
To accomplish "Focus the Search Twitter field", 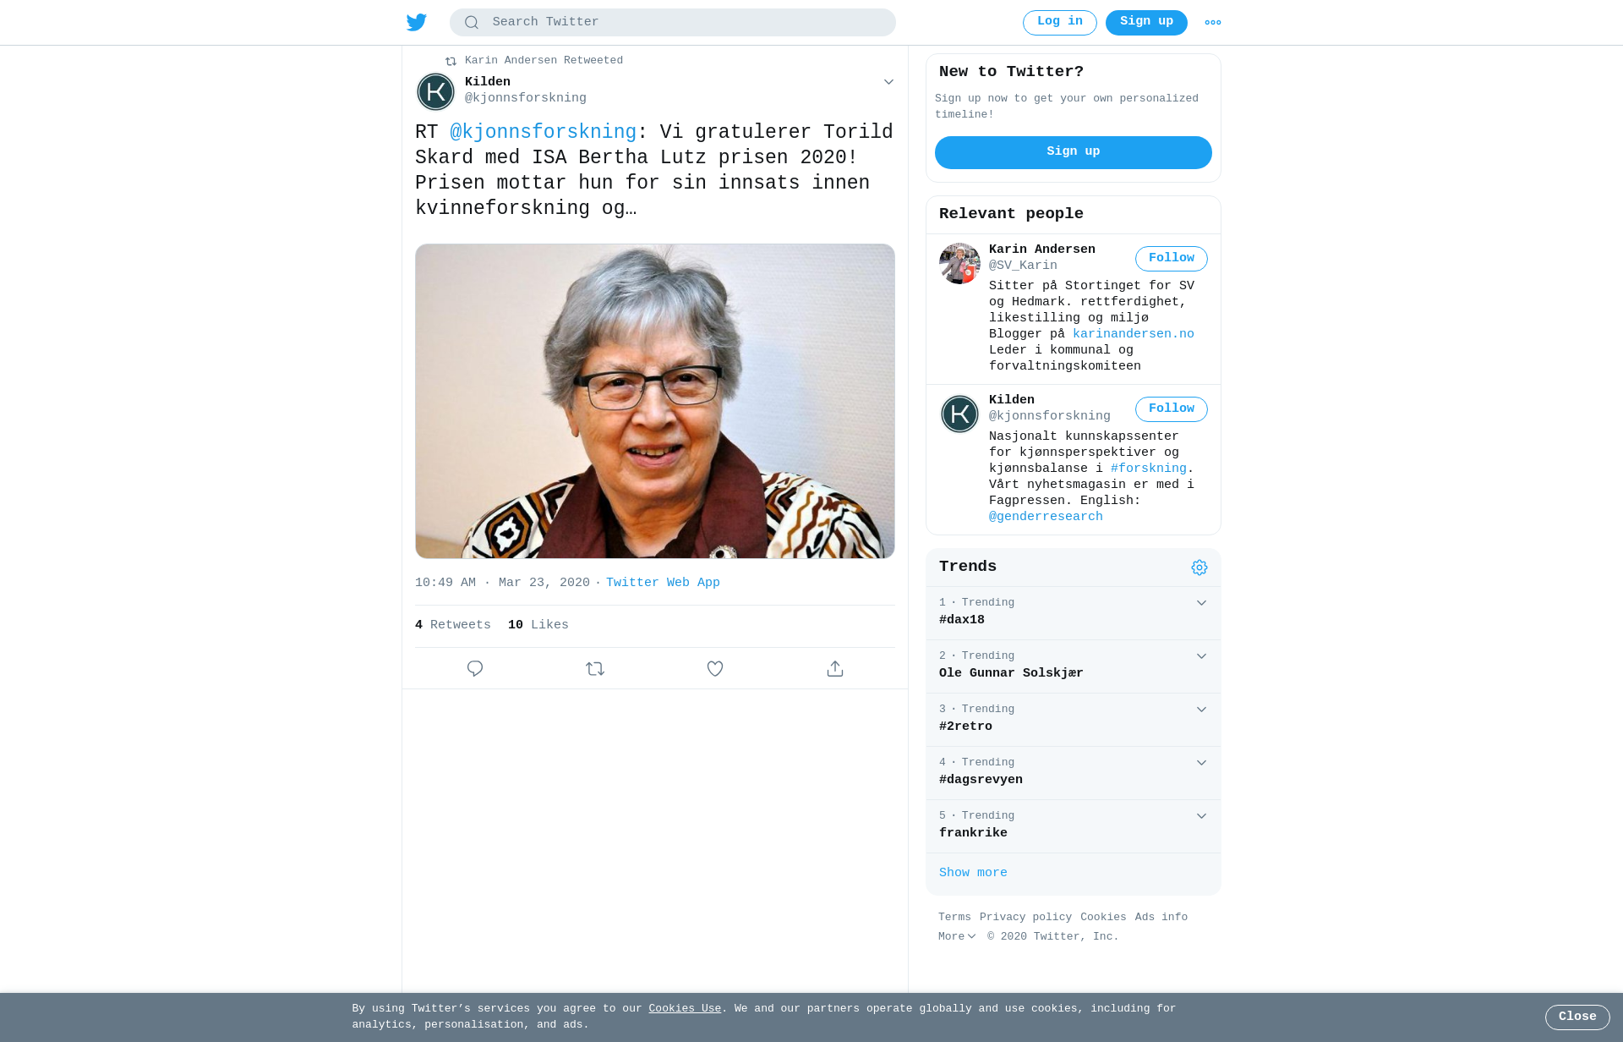I will click(x=673, y=23).
